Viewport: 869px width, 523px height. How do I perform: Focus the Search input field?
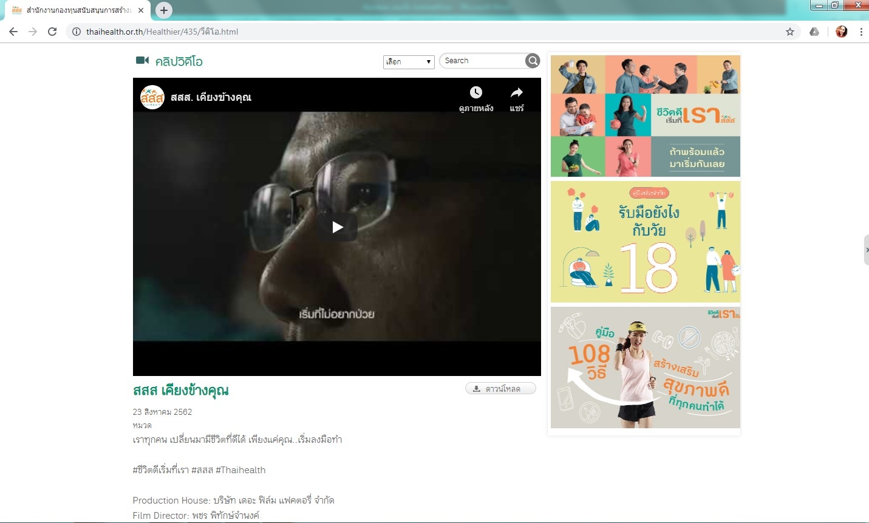483,61
